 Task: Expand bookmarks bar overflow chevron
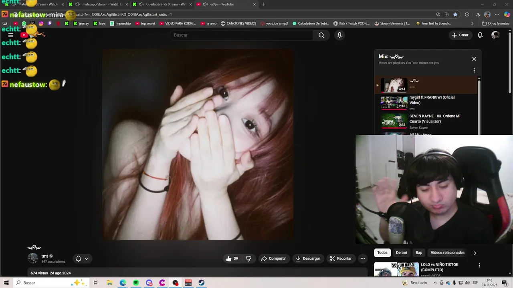coord(472,24)
